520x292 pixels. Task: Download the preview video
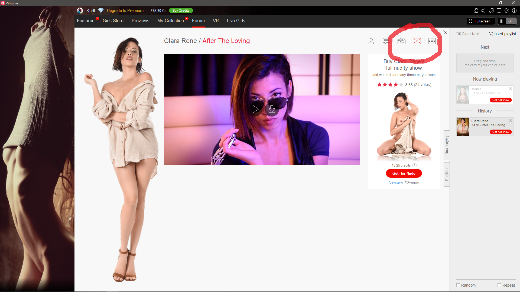[272, 109]
